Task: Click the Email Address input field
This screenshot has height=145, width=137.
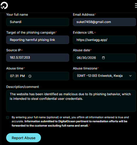Action: pyautogui.click(x=104, y=22)
